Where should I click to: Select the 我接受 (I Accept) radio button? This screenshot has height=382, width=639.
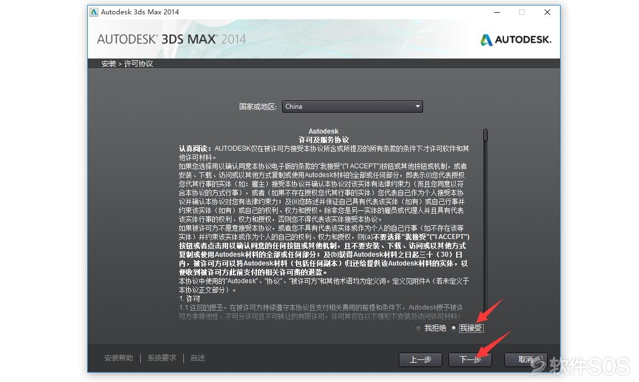pyautogui.click(x=453, y=328)
